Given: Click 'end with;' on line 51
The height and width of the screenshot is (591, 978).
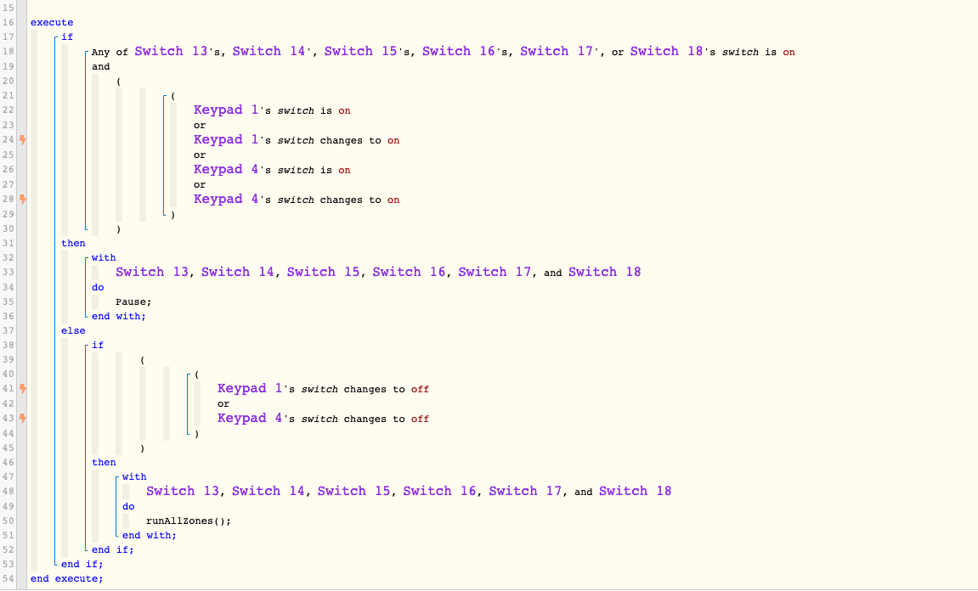Looking at the screenshot, I should click(x=149, y=536).
